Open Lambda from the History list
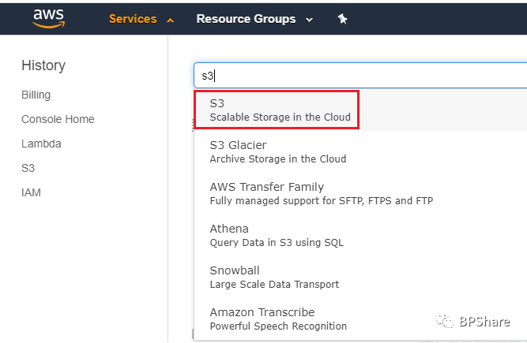The width and height of the screenshot is (527, 343). tap(41, 144)
